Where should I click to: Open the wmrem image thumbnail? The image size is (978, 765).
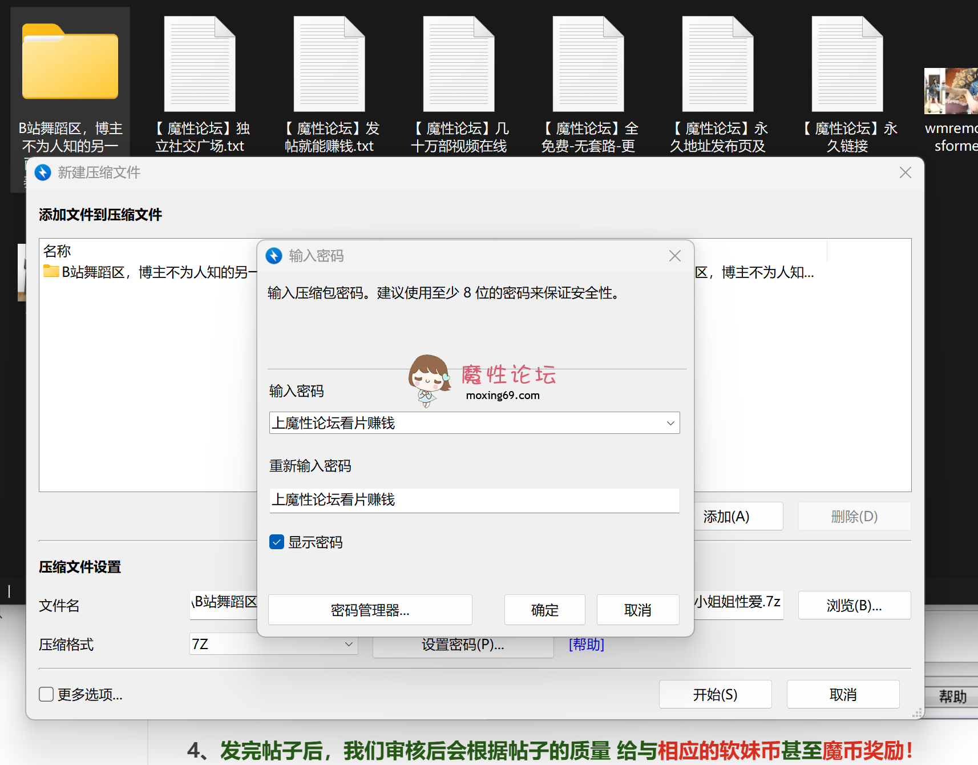click(951, 91)
